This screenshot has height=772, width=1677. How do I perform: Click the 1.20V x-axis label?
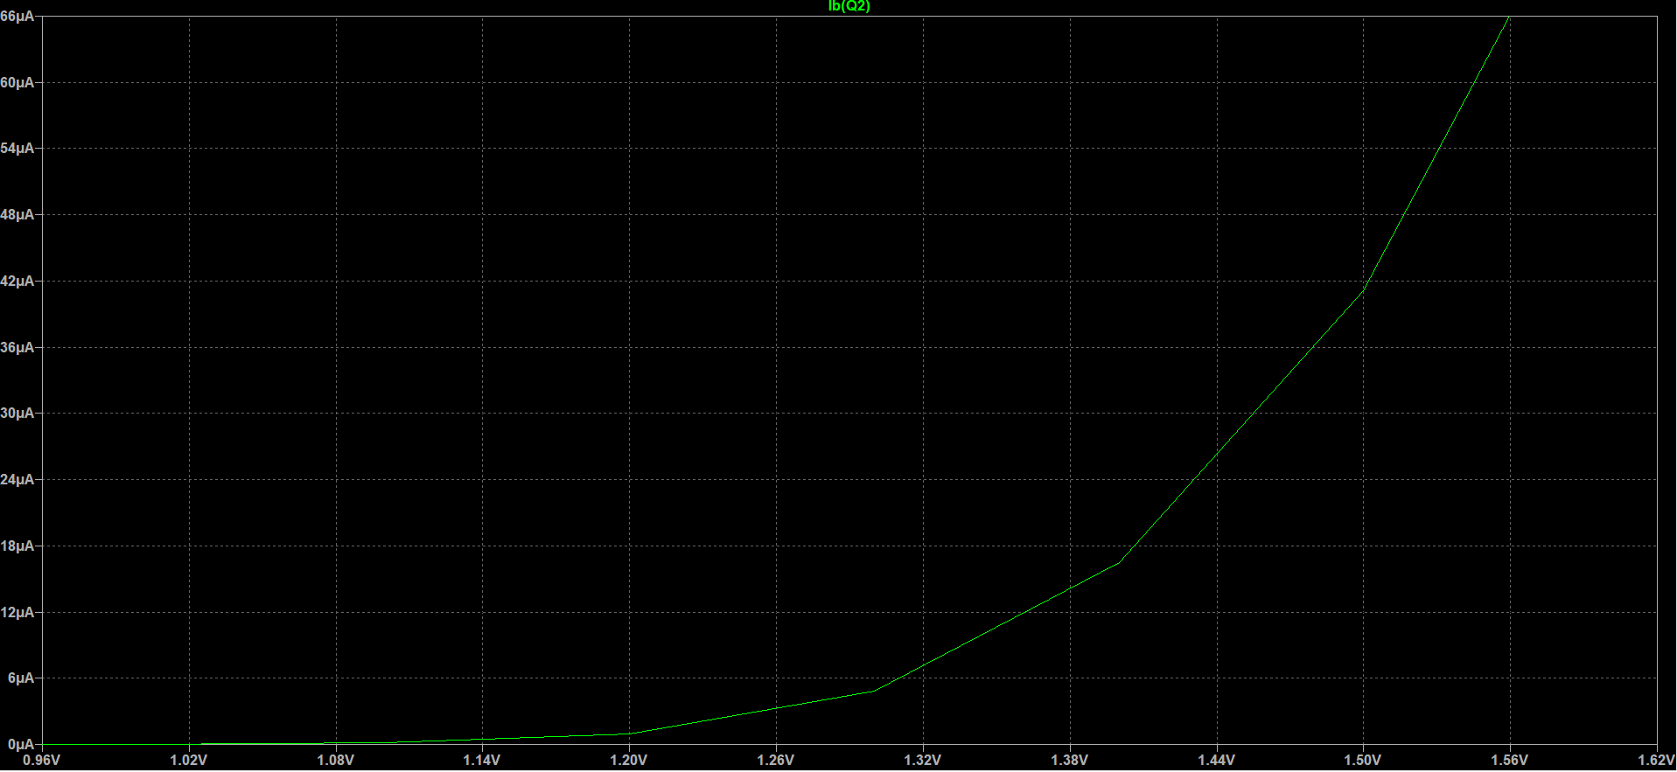629,761
